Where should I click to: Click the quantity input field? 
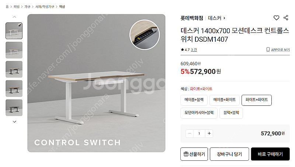tap(199, 133)
